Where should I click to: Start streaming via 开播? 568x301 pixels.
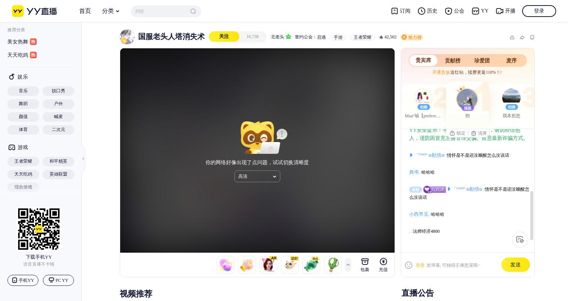[506, 11]
